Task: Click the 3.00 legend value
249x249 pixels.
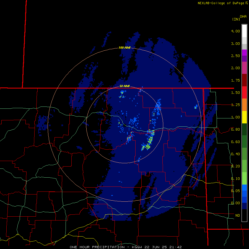Action: coord(235,43)
